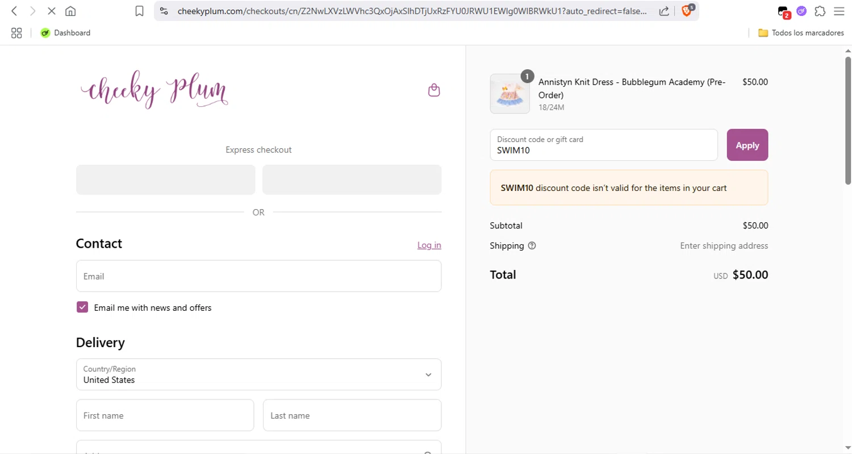Click the shipping help question icon
Viewport: 852px width, 454px height.
pos(532,245)
